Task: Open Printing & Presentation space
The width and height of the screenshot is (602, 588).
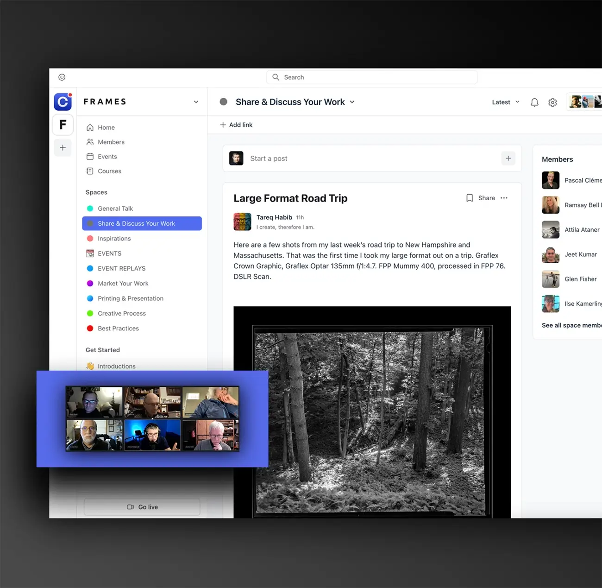Action: pyautogui.click(x=142, y=298)
